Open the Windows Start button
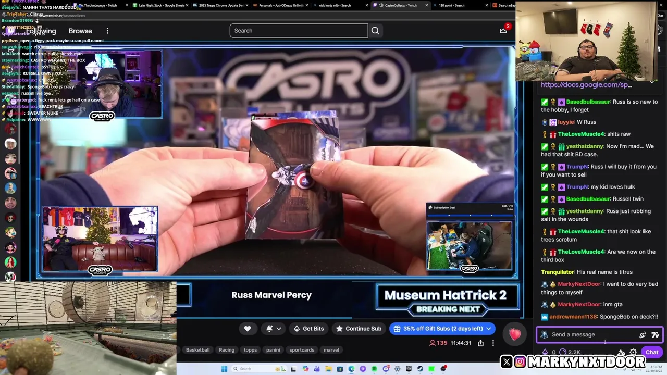The width and height of the screenshot is (667, 375). 224,369
